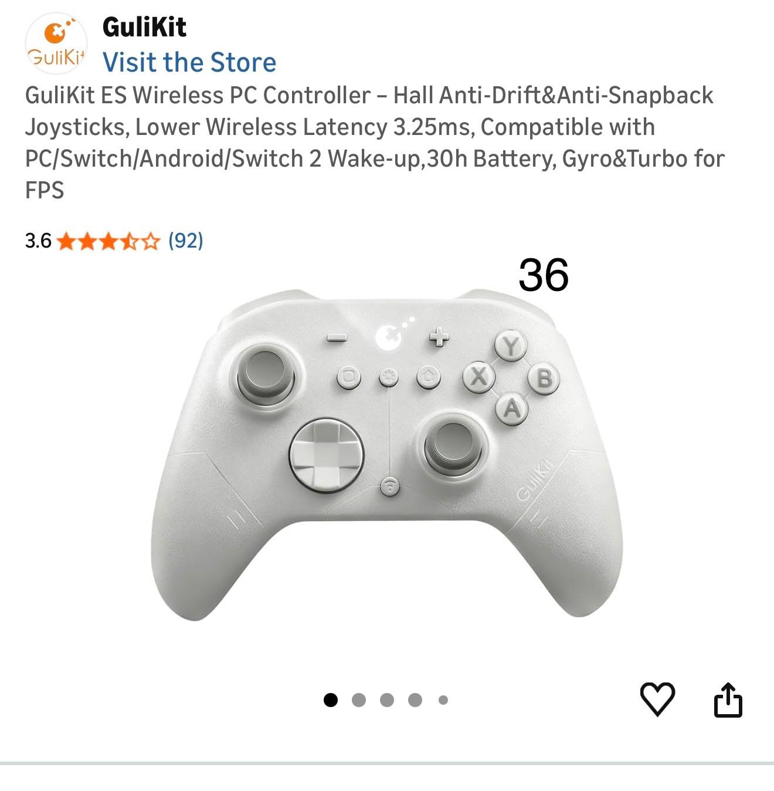
Task: Switch to the second carousel image dot
Action: pos(359,699)
